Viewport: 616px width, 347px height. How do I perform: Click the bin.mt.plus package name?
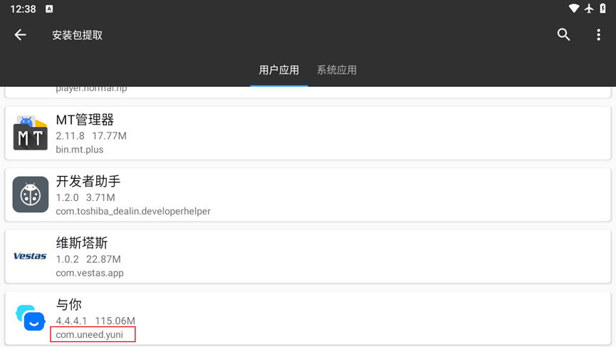80,150
